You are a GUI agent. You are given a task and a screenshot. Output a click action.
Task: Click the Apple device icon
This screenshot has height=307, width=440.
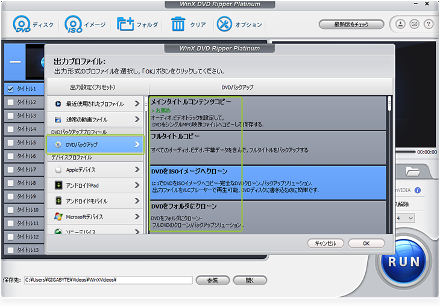(58, 170)
